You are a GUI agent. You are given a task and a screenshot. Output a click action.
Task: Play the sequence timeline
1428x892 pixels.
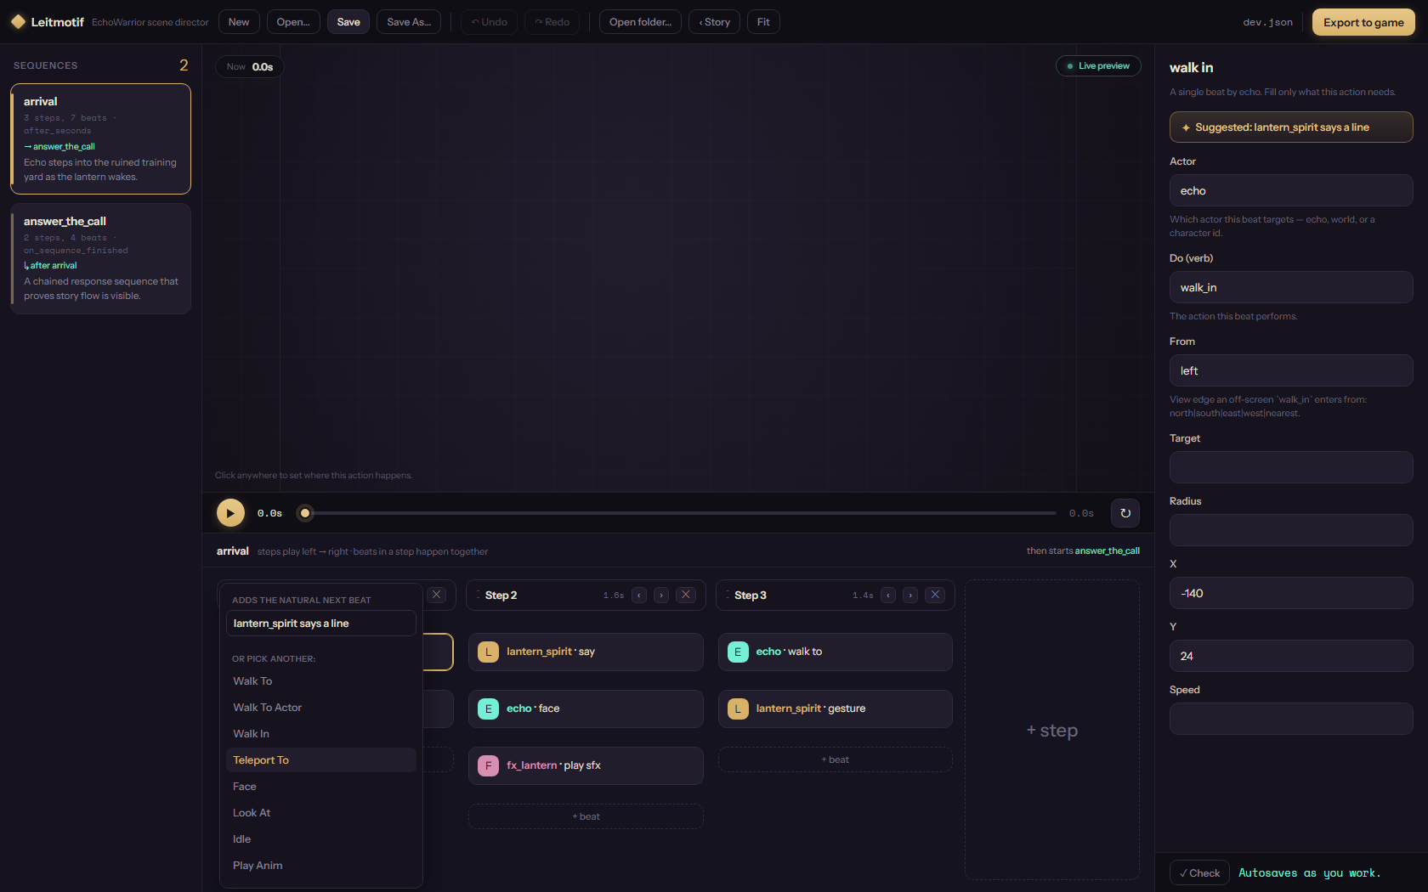[230, 513]
